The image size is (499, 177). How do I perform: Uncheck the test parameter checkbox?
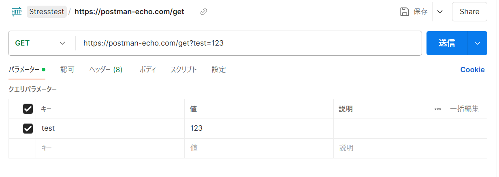(x=28, y=129)
